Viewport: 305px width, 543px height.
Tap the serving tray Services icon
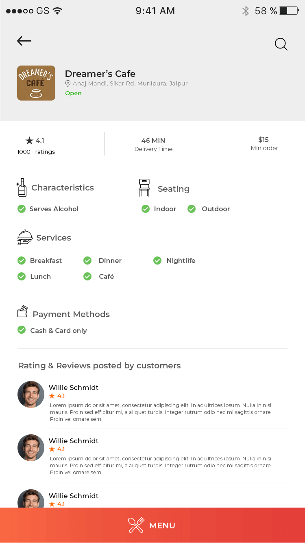tap(25, 237)
